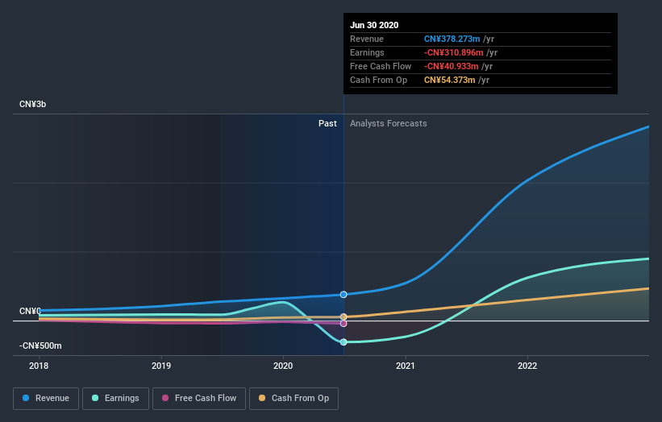Click the -CN¥310.896m earnings value
Screen dimensions: 662x422
click(x=454, y=52)
